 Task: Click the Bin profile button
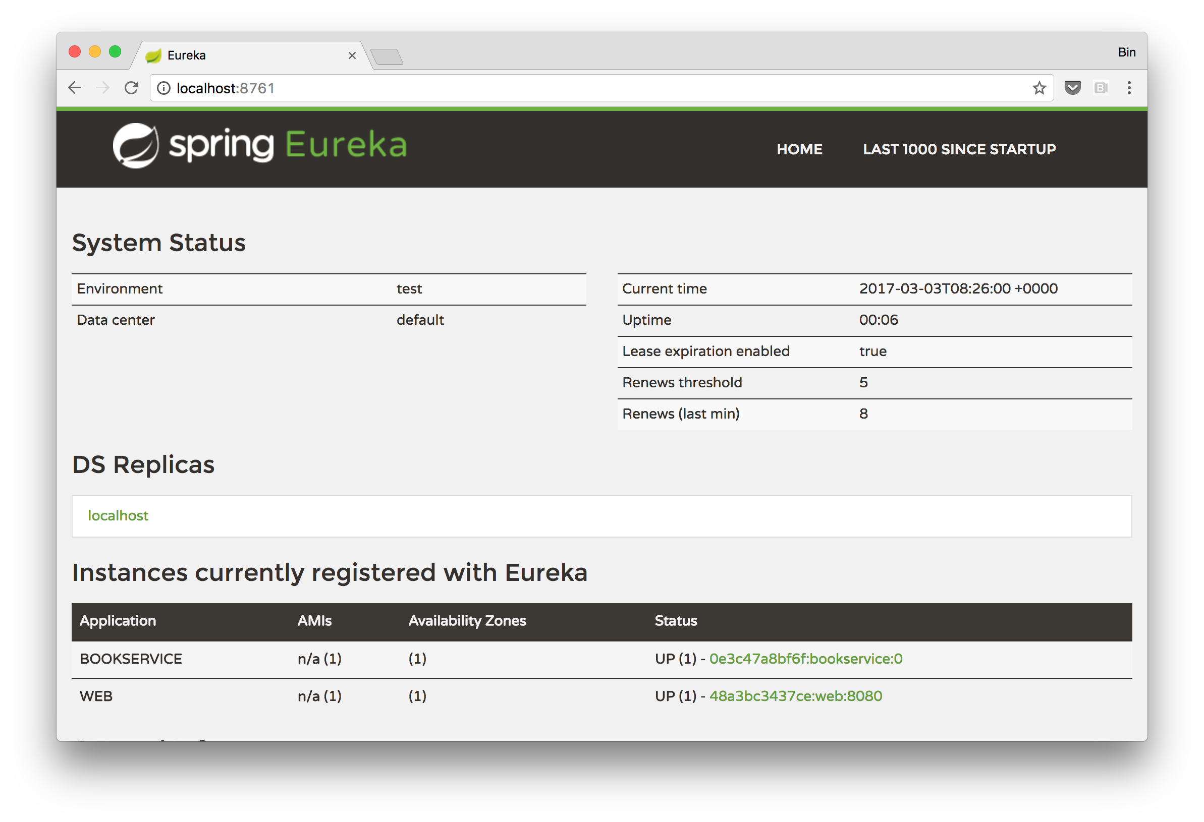click(x=1126, y=52)
